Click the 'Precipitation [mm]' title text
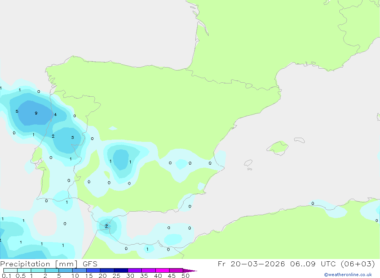Screen dimensions: 380x278 pyautogui.click(x=39, y=264)
